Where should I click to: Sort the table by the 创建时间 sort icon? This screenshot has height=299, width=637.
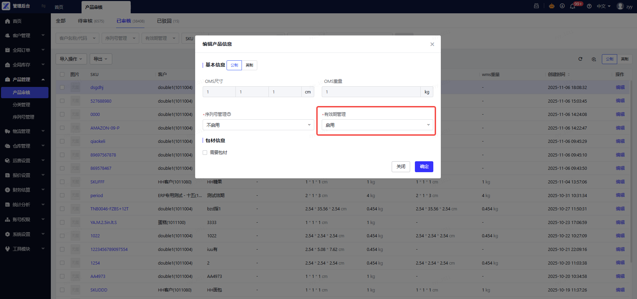pyautogui.click(x=569, y=74)
